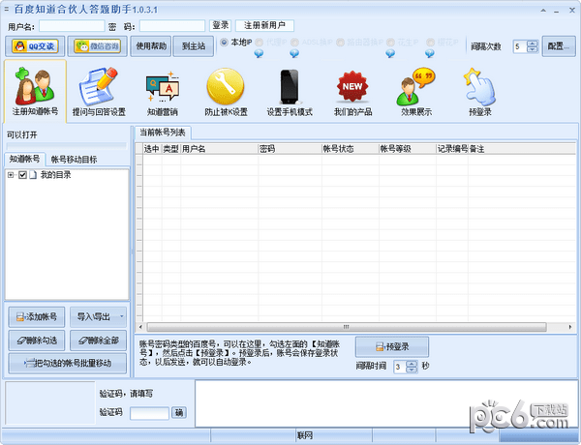Open 提问与回答设置 settings

tap(99, 91)
